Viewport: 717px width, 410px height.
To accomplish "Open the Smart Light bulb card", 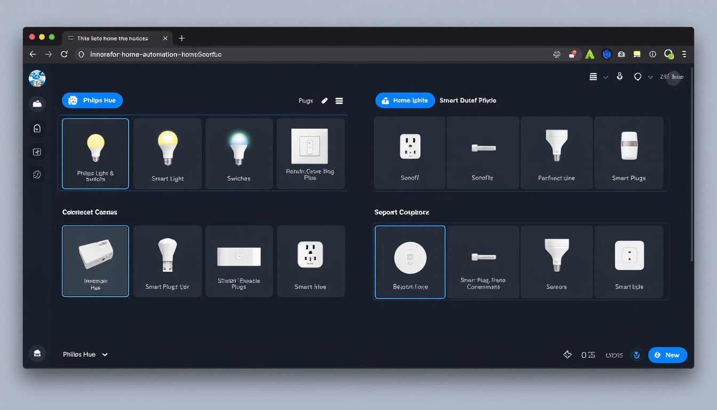I will (x=168, y=154).
